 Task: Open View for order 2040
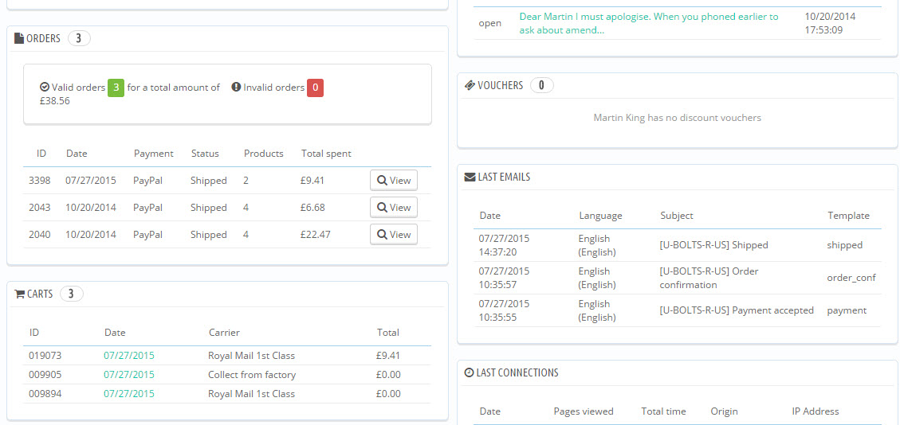tap(394, 235)
